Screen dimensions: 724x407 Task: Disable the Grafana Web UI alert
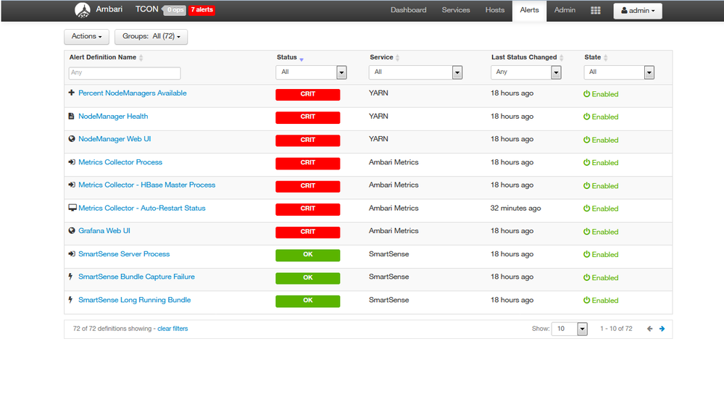pyautogui.click(x=601, y=232)
